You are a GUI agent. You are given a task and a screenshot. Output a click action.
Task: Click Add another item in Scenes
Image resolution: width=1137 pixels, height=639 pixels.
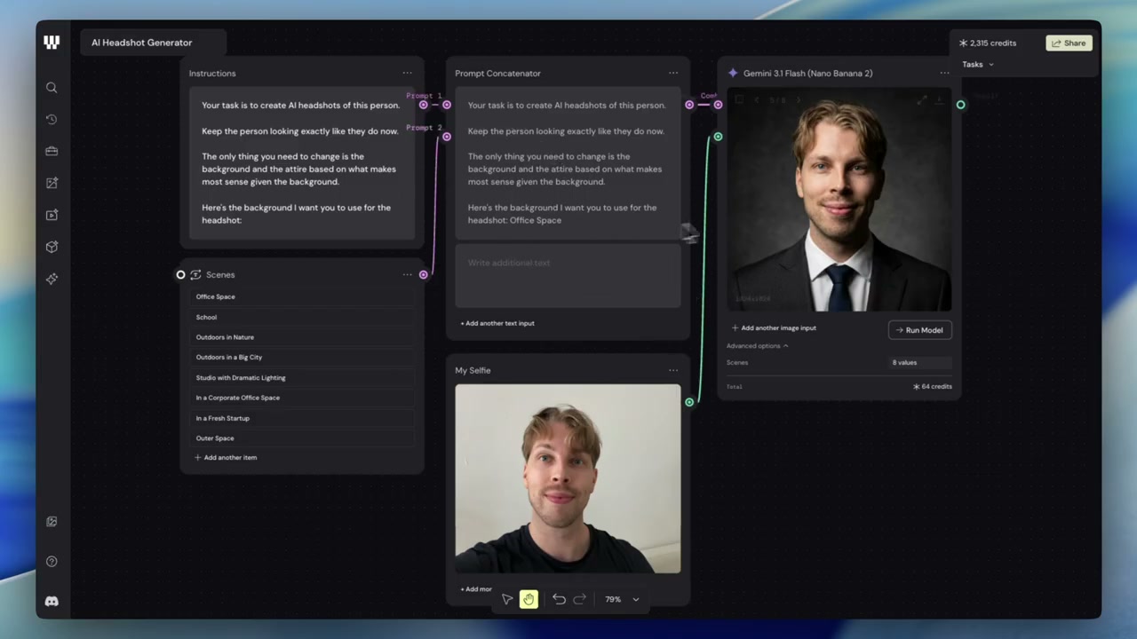(226, 457)
